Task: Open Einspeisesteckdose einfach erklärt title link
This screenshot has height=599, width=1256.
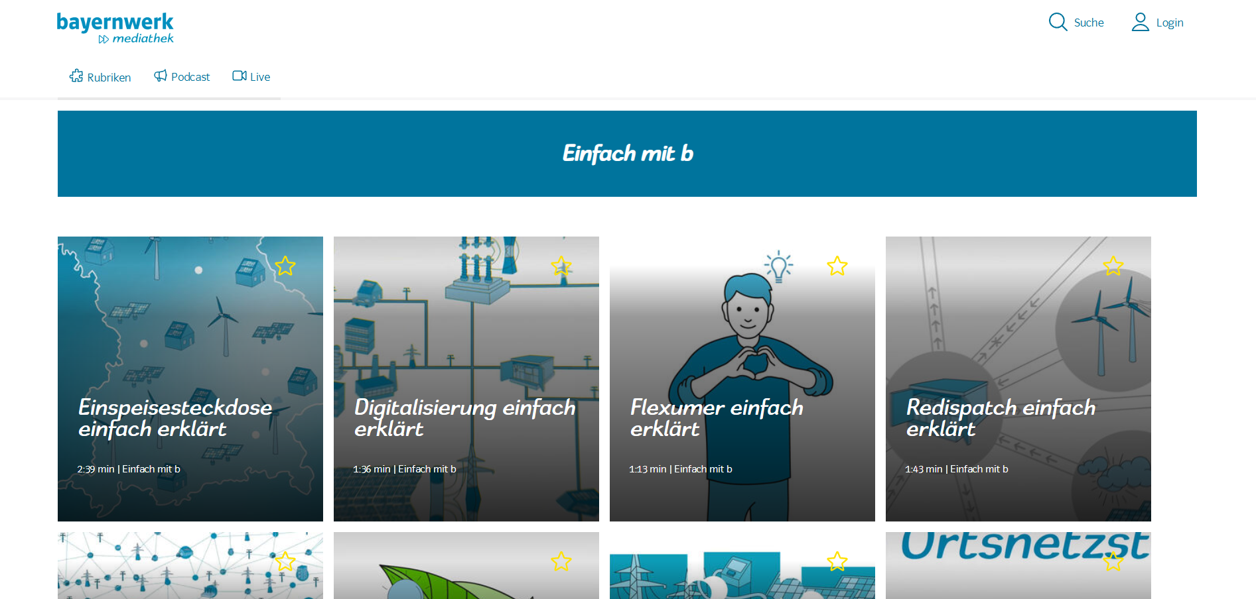Action: [175, 418]
